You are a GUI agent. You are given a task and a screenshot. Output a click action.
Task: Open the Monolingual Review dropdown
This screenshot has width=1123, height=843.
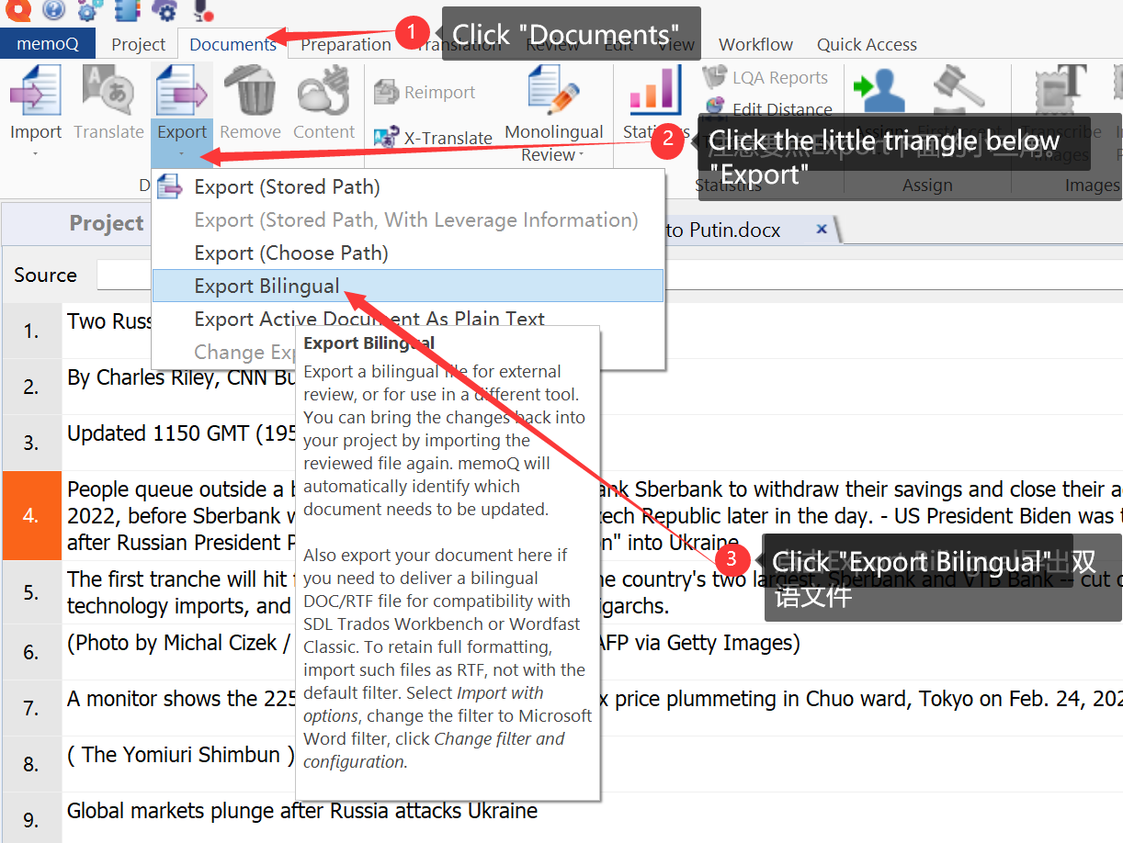[584, 153]
